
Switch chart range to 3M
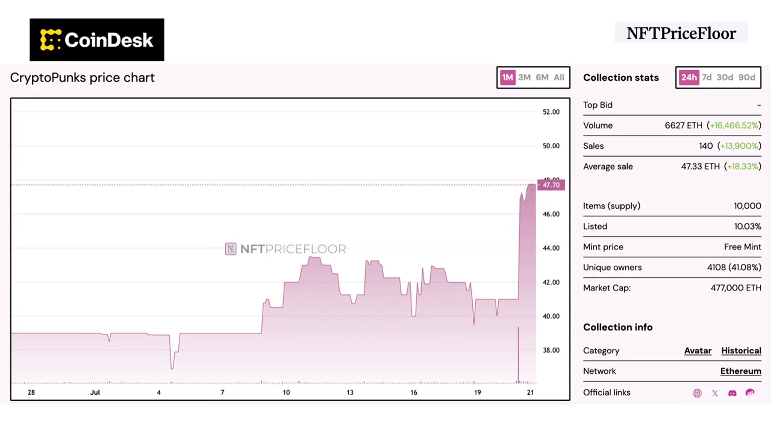(x=524, y=78)
